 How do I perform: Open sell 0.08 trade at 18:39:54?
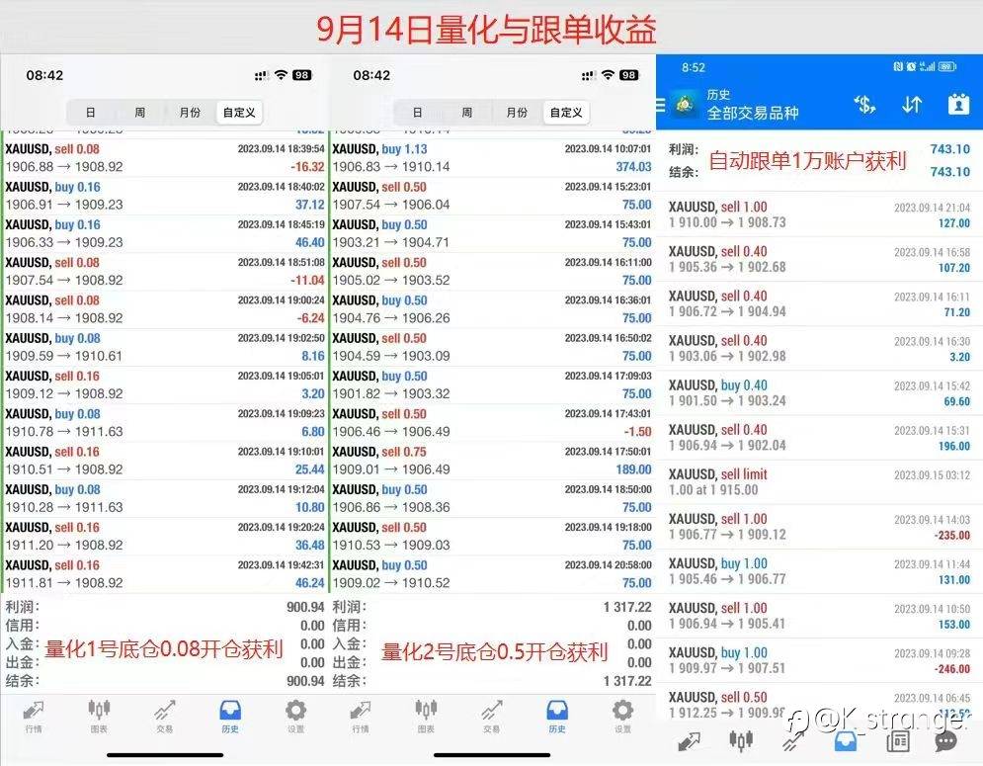click(x=165, y=158)
